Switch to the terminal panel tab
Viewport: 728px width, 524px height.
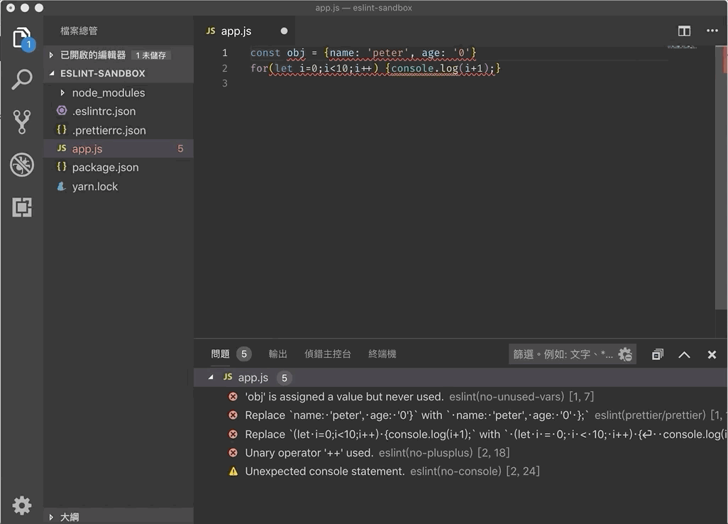(382, 354)
